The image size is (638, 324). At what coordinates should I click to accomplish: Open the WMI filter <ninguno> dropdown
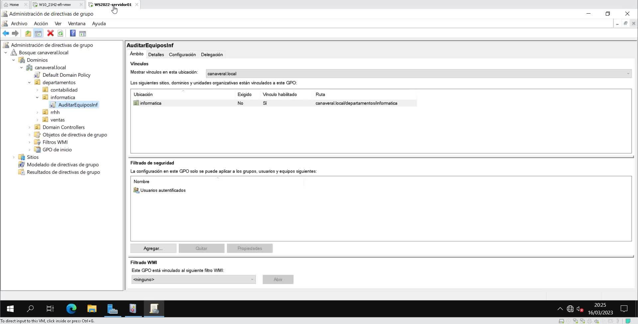pos(194,280)
